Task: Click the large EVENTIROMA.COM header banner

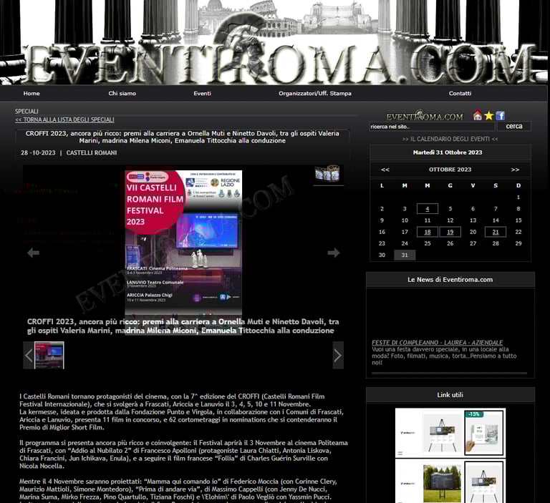Action: tap(274, 42)
